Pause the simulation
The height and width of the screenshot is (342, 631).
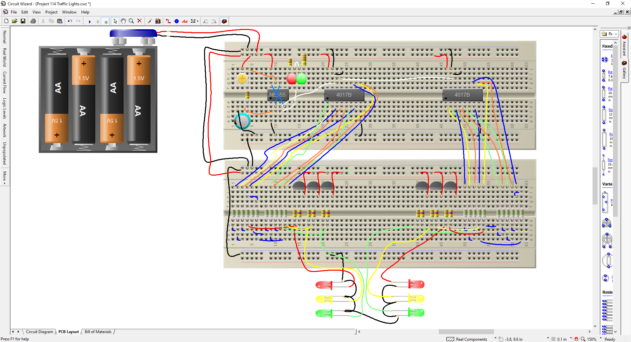pyautogui.click(x=97, y=21)
